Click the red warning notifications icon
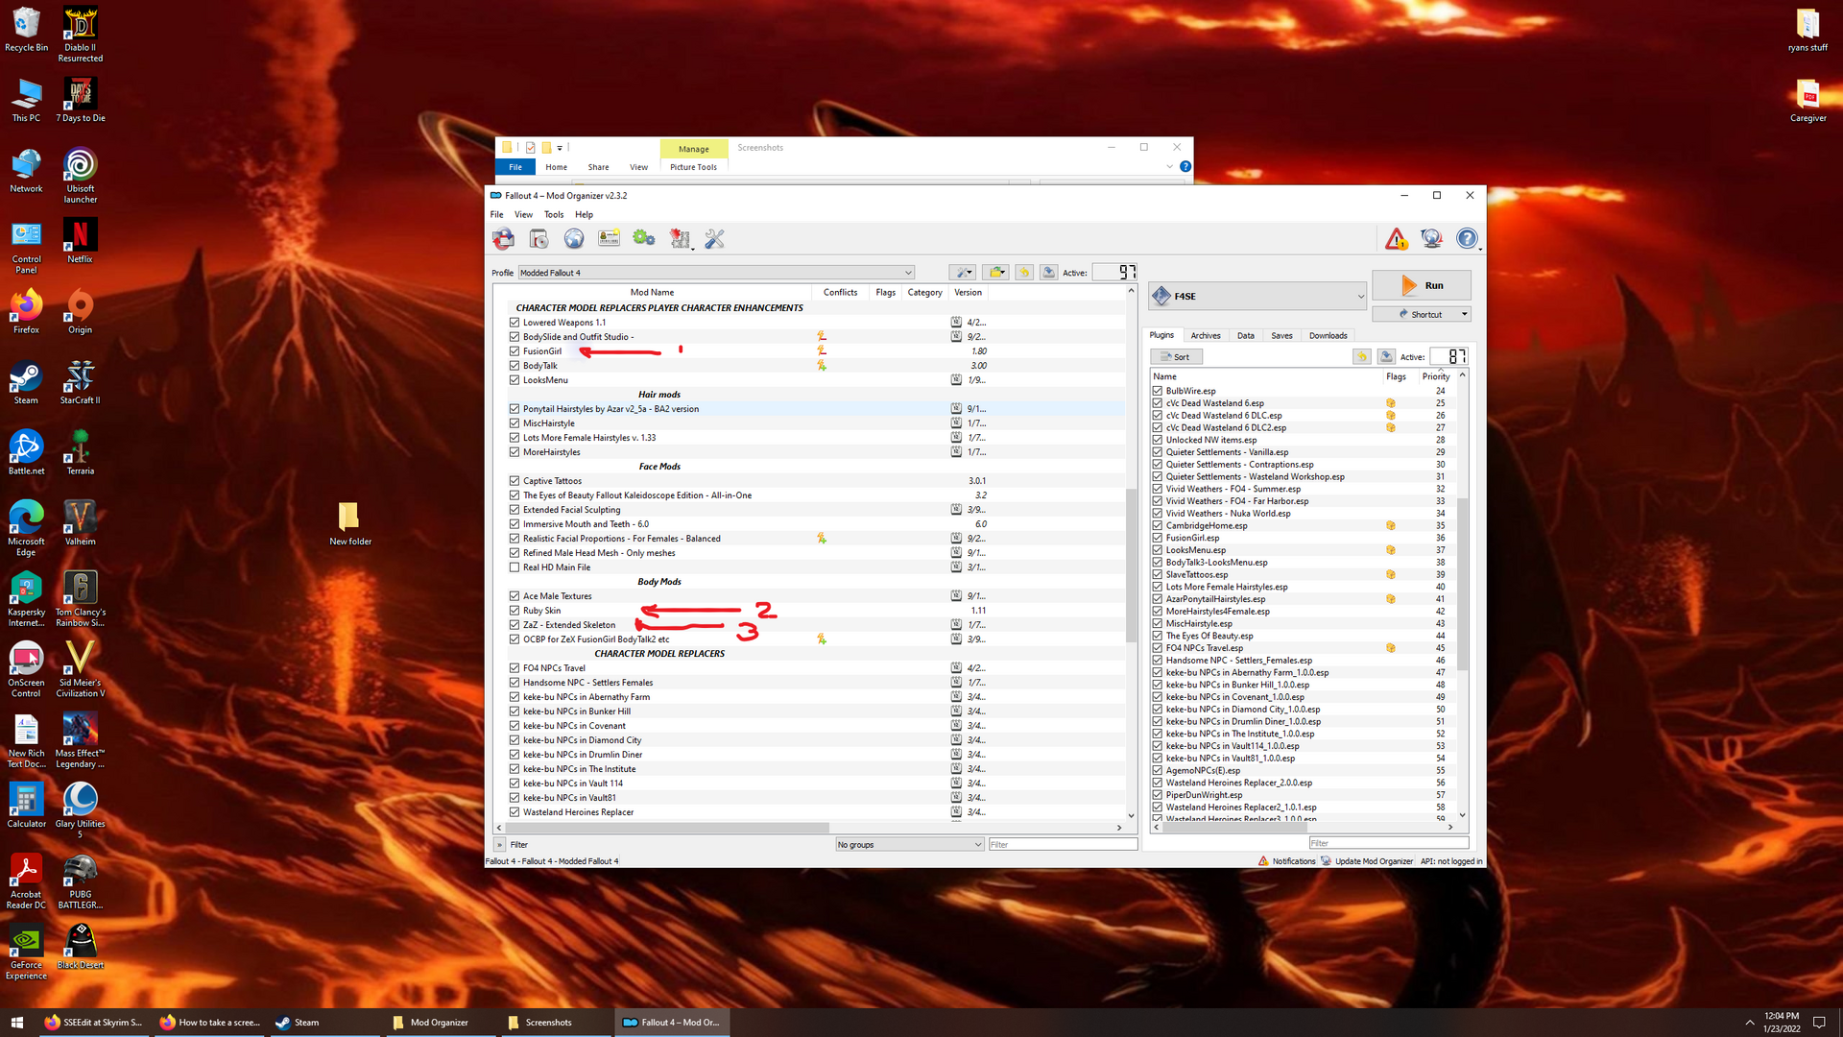This screenshot has height=1037, width=1843. [x=1396, y=239]
